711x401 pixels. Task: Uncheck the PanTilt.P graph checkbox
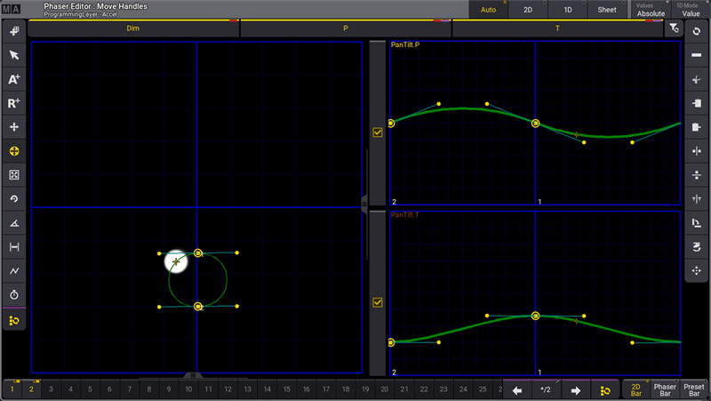[378, 132]
